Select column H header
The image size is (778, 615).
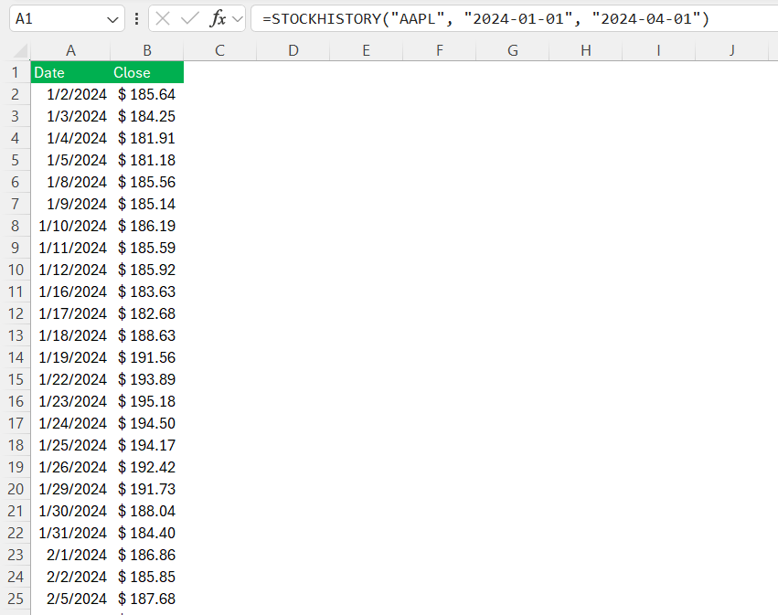pyautogui.click(x=586, y=50)
